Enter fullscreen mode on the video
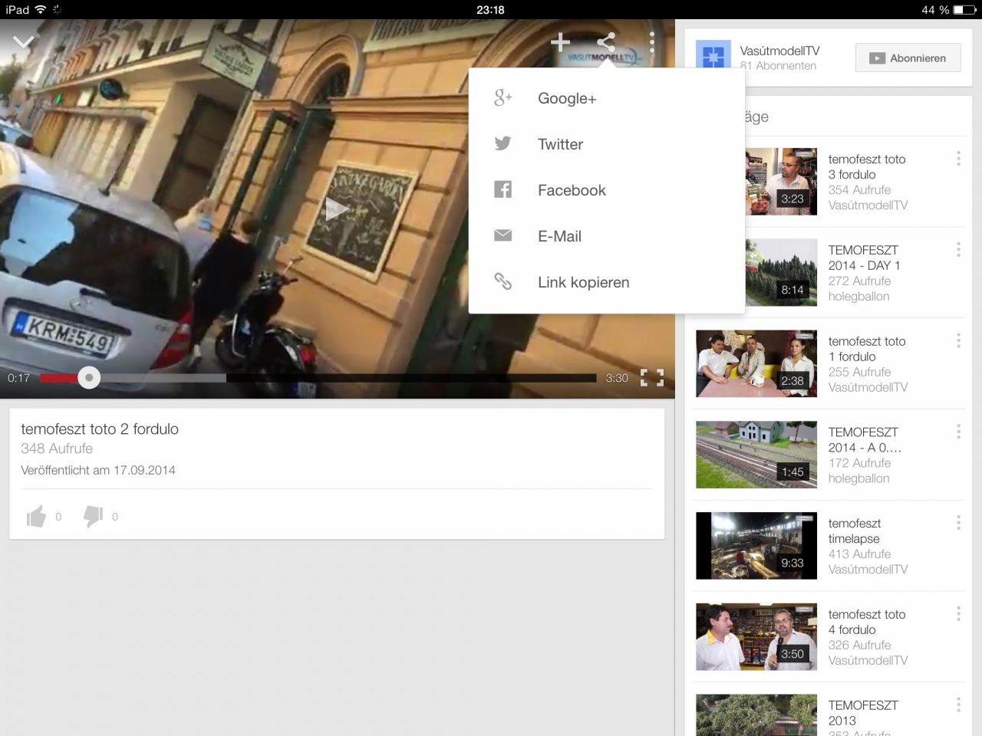The image size is (982, 736). (651, 377)
